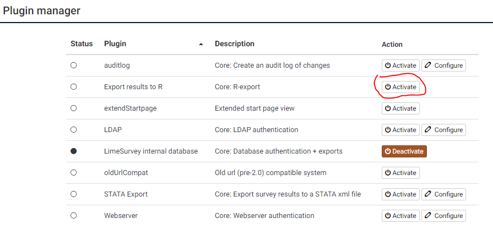
Task: Activate Export results to R plugin
Action: [x=400, y=86]
